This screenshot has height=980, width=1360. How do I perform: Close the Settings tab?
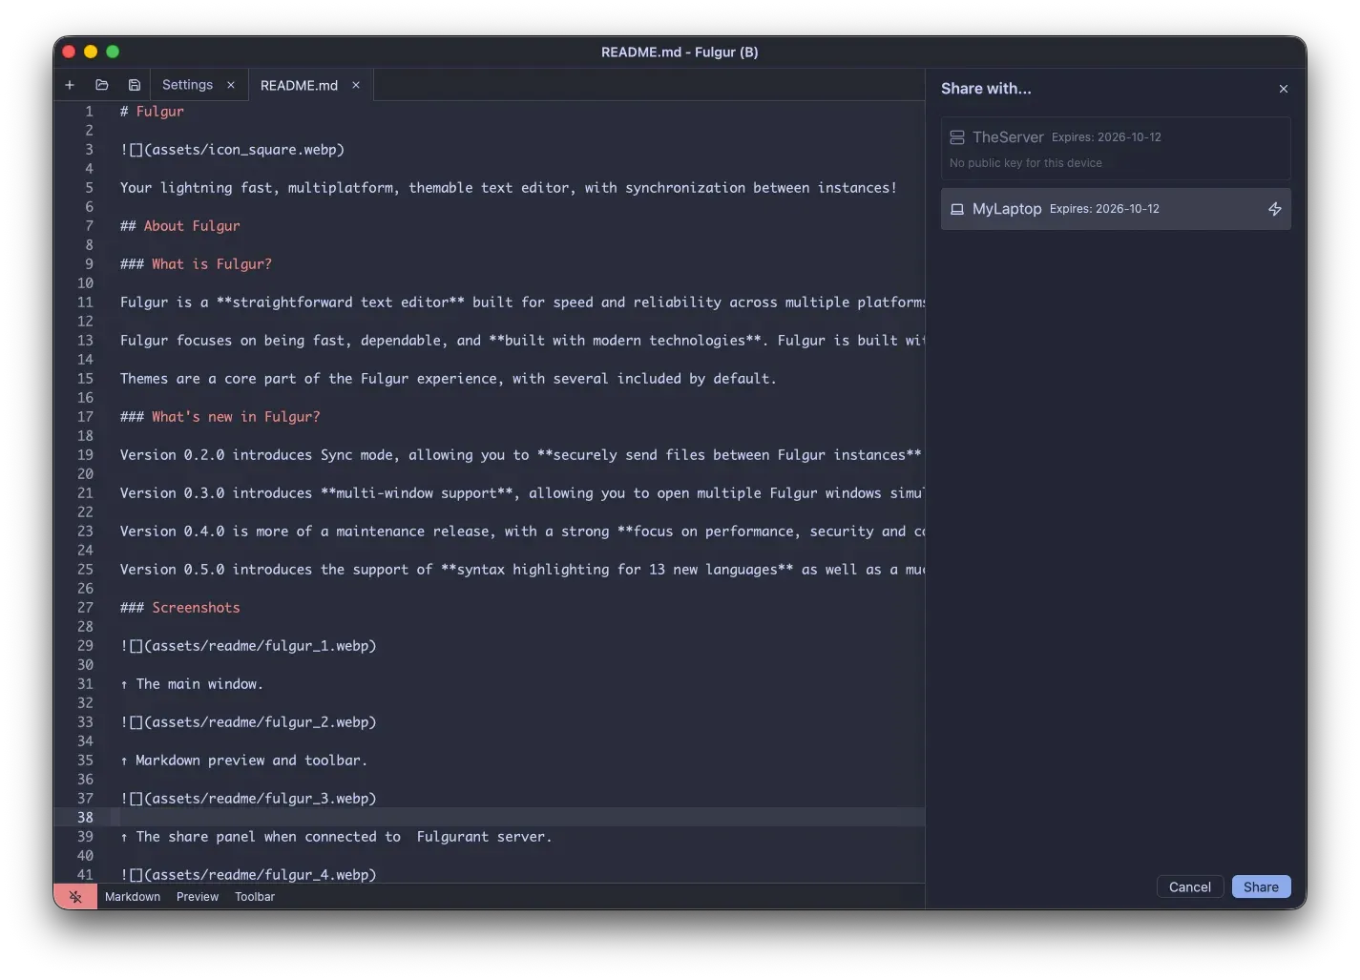[x=230, y=85]
